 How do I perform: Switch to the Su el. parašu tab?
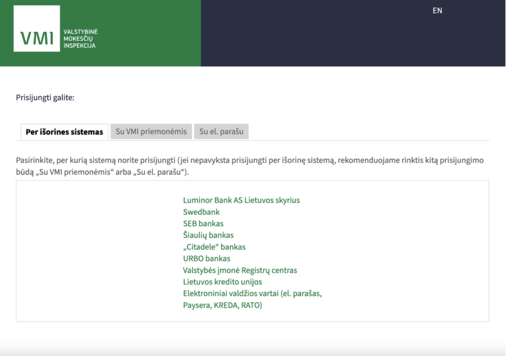(x=221, y=131)
